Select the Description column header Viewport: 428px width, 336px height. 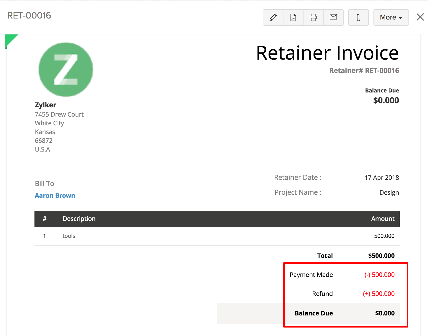coord(79,219)
